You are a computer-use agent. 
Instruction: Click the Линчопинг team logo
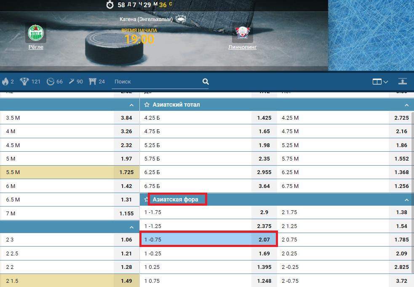pos(243,33)
